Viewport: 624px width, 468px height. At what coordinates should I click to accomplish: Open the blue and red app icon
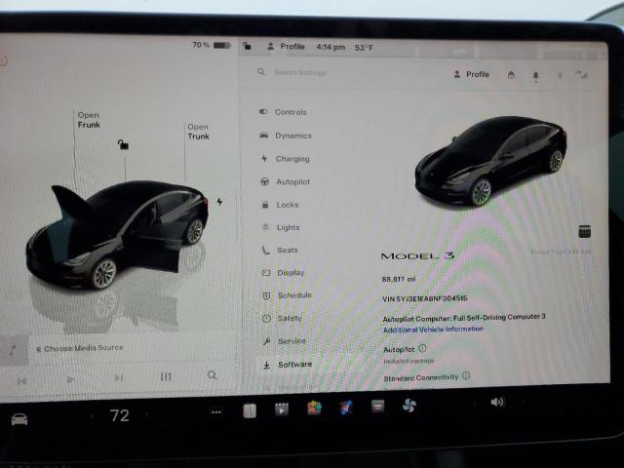[x=346, y=408]
